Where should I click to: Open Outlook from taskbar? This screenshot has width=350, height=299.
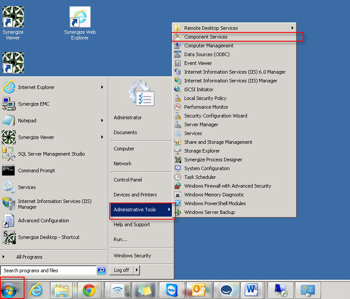pos(199,290)
